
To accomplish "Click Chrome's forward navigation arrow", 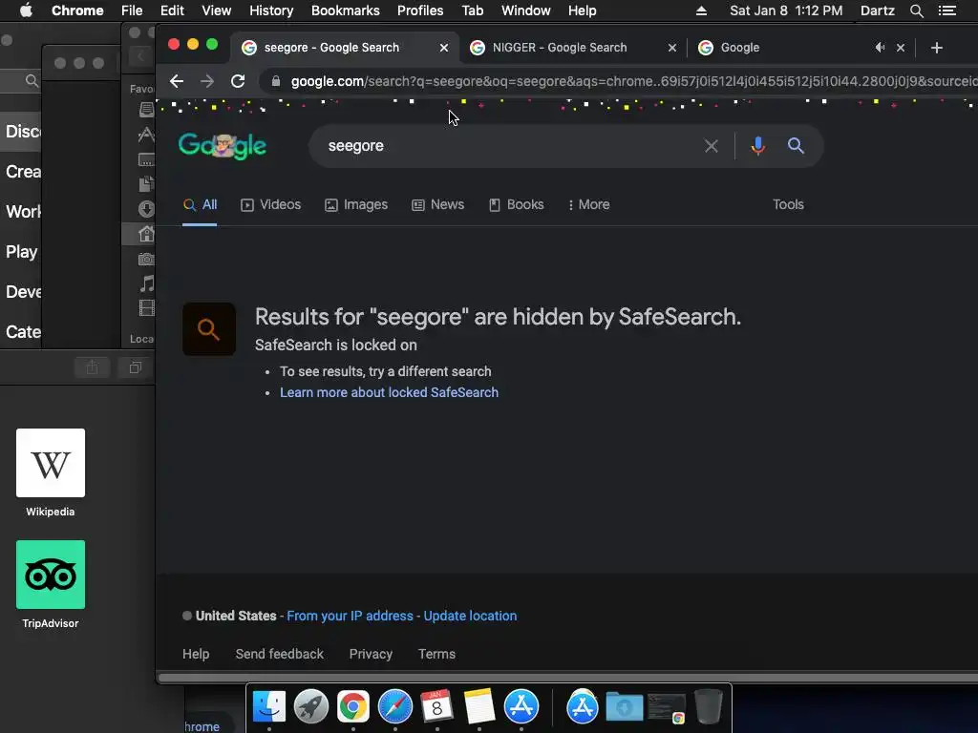I will pyautogui.click(x=207, y=81).
